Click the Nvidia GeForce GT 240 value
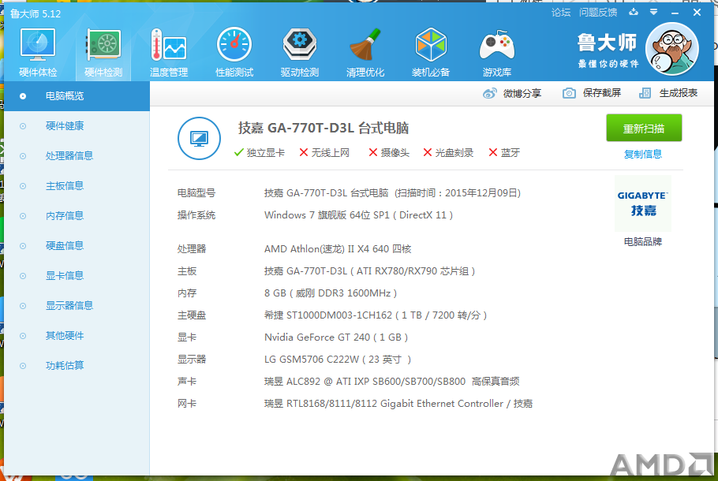Viewport: 718px width, 481px height. tap(336, 337)
